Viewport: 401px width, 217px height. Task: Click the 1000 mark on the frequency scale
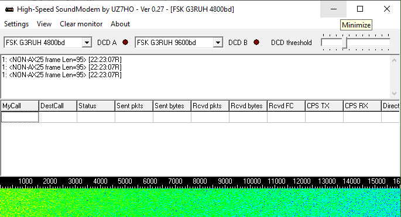pos(25,181)
